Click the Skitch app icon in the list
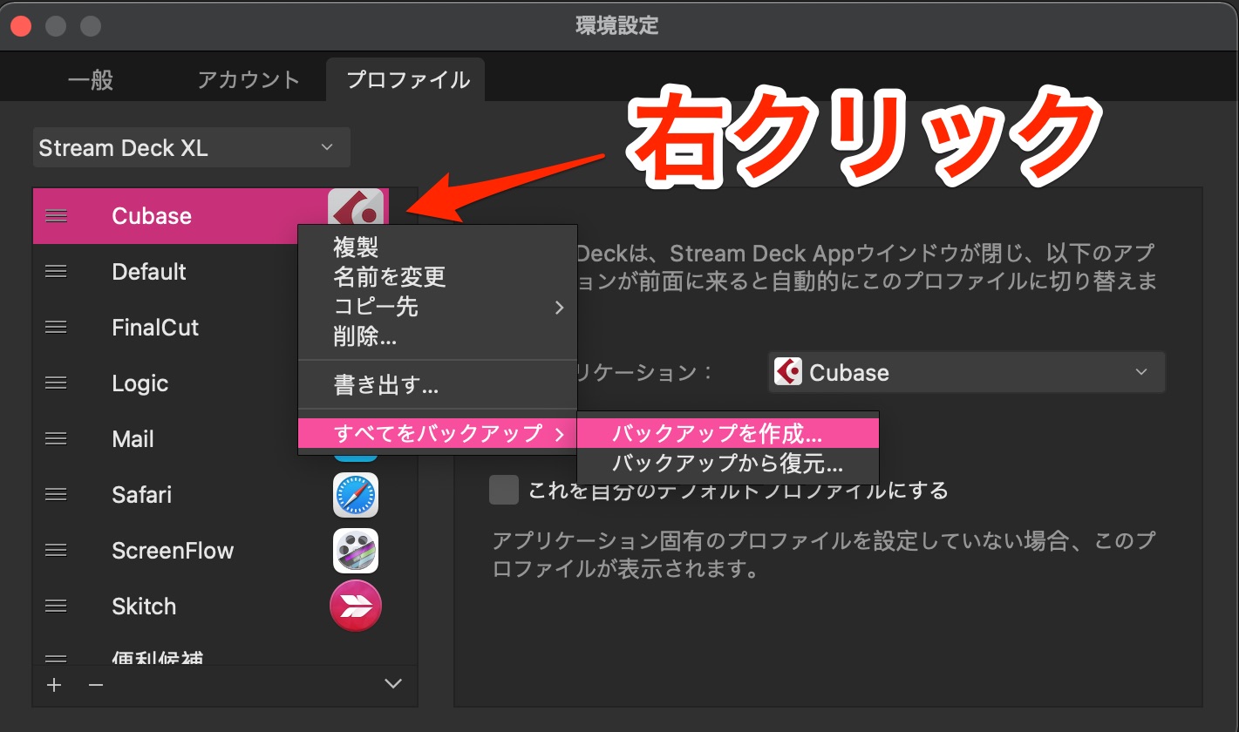Screen dimensions: 1239x732 [x=356, y=607]
